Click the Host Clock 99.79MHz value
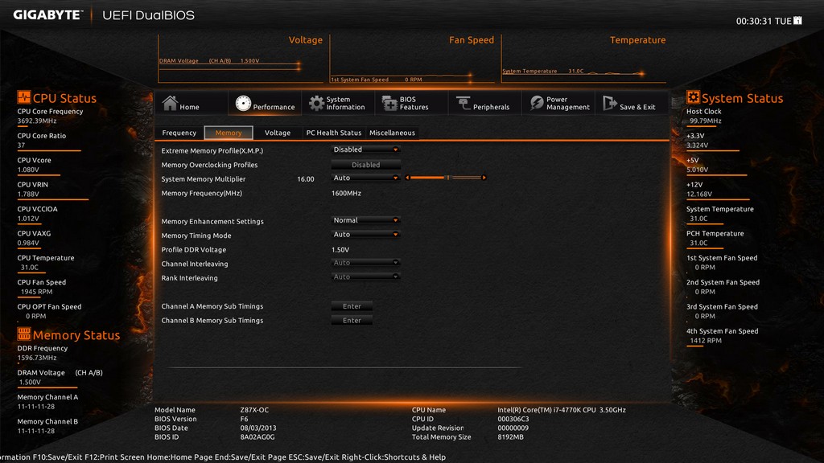Image resolution: width=824 pixels, height=463 pixels. 705,121
